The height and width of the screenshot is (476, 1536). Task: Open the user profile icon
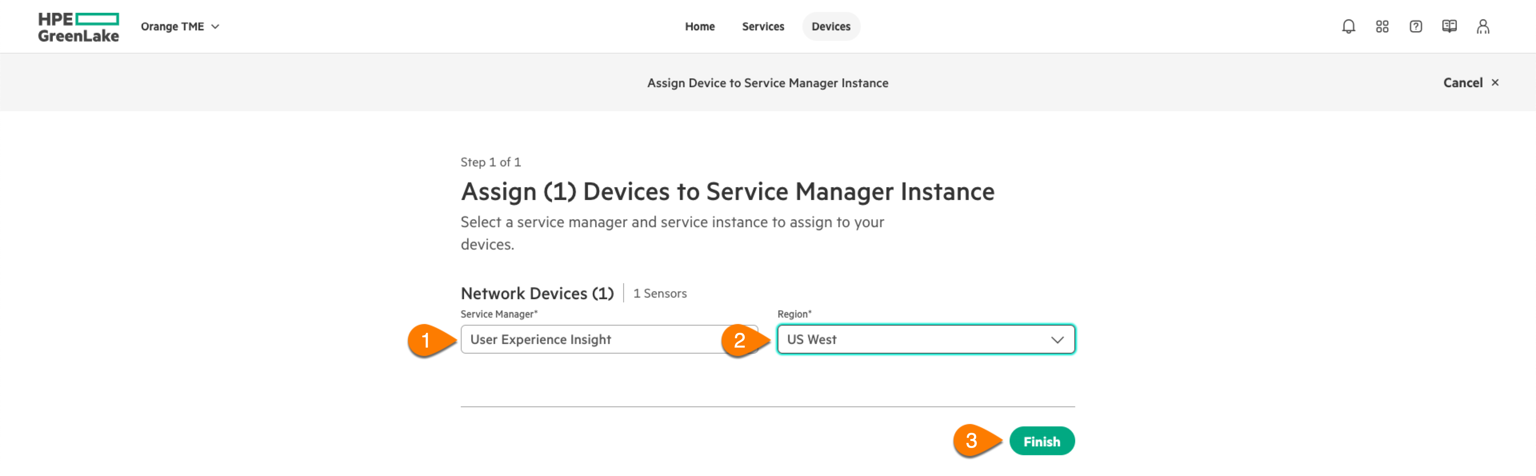tap(1482, 26)
